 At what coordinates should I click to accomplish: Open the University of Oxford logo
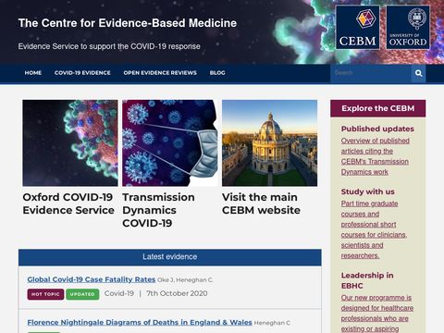point(408,28)
